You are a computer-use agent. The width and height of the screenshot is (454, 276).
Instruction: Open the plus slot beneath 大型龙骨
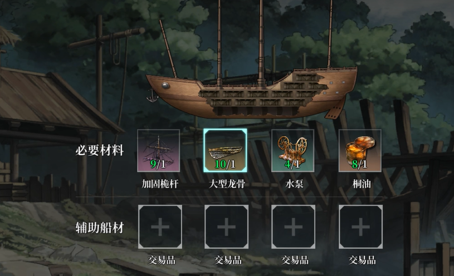(226, 227)
